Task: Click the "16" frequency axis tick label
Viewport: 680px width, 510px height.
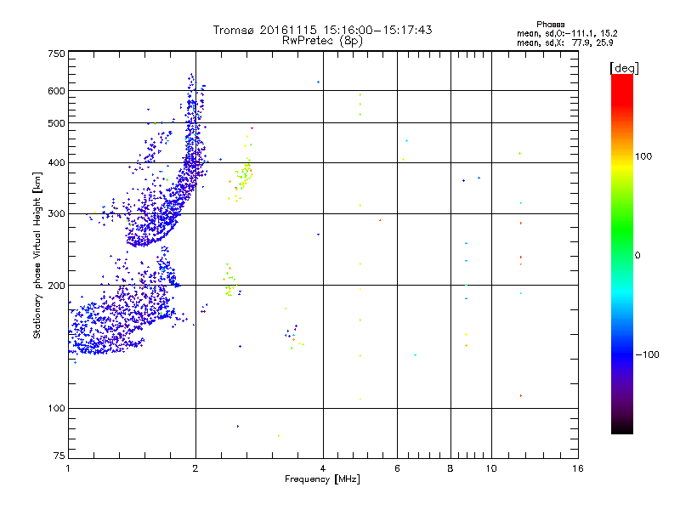Action: click(578, 468)
